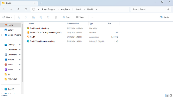The width and height of the screenshot is (173, 97).
Task: Switch to large thumbnails view icon
Action: click(x=171, y=95)
